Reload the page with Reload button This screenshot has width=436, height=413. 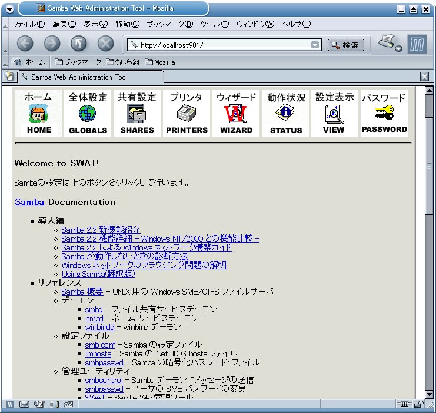tap(78, 44)
